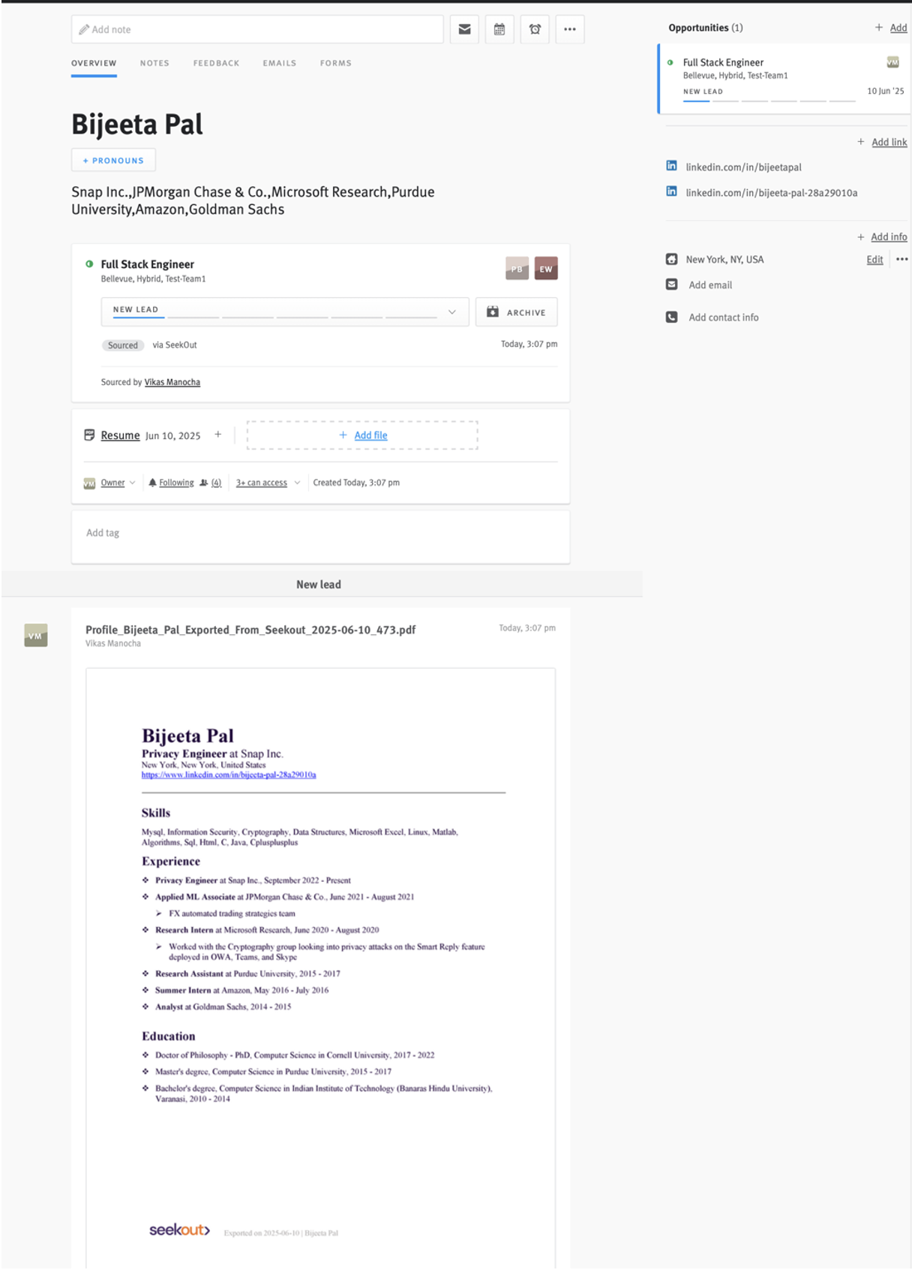912x1276 pixels.
Task: Click the Add file link
Action: tap(370, 435)
